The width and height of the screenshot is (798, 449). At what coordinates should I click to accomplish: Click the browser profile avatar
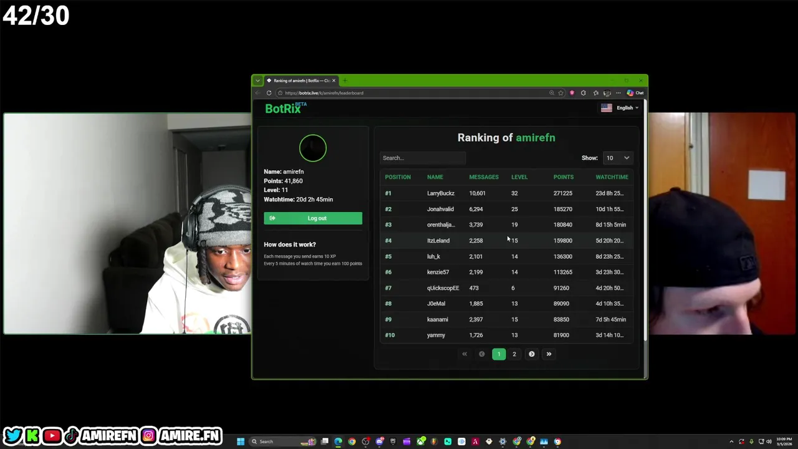pyautogui.click(x=607, y=93)
